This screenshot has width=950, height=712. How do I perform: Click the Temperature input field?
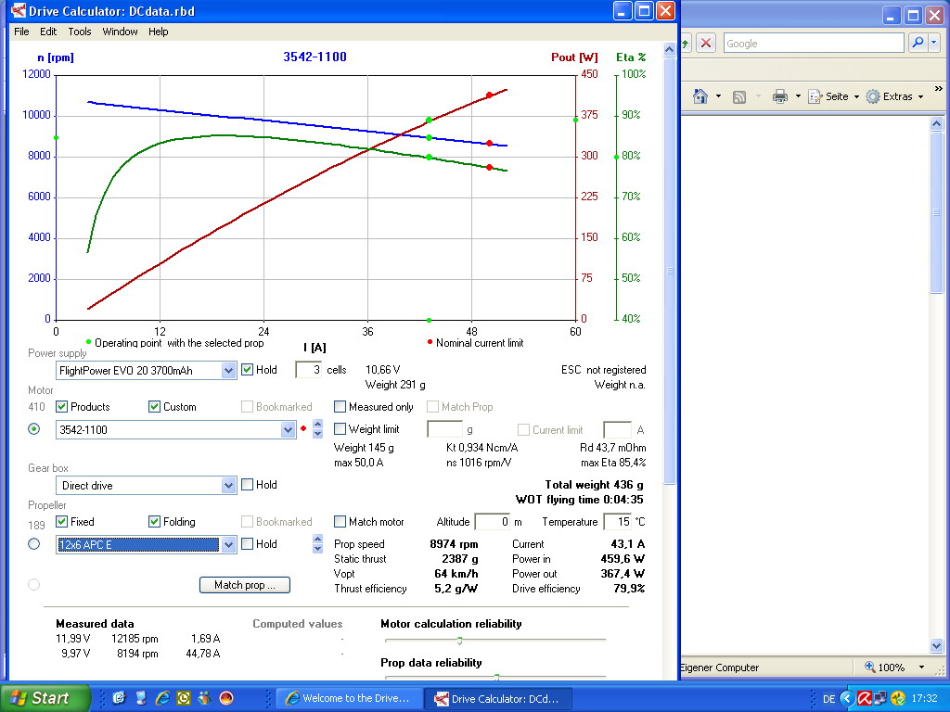coord(616,522)
